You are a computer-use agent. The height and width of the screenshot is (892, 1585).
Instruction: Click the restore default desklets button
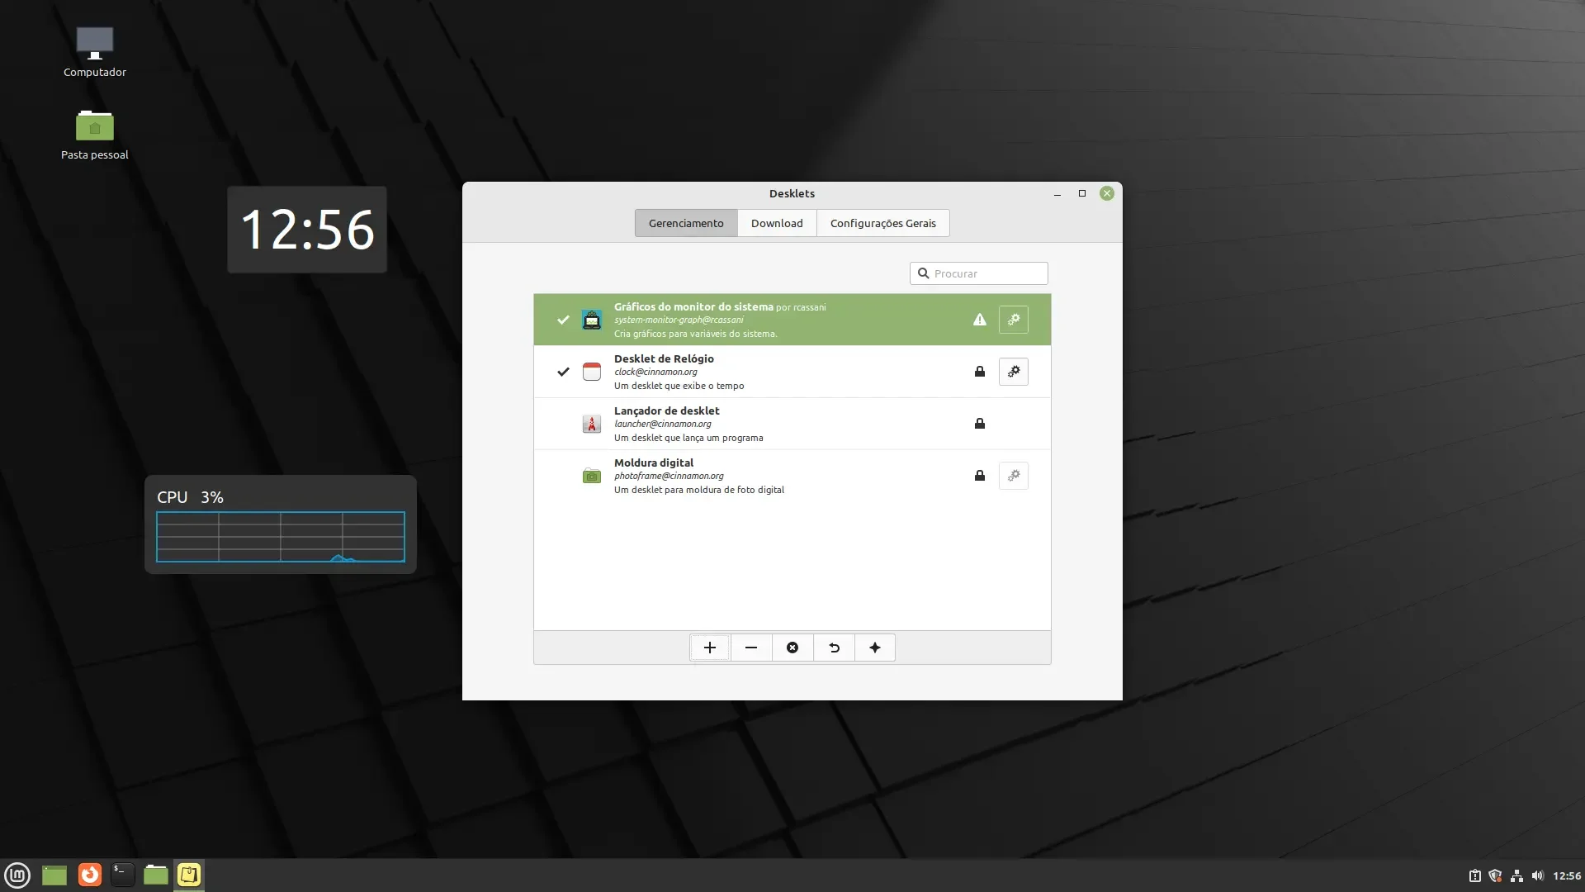[x=834, y=648]
